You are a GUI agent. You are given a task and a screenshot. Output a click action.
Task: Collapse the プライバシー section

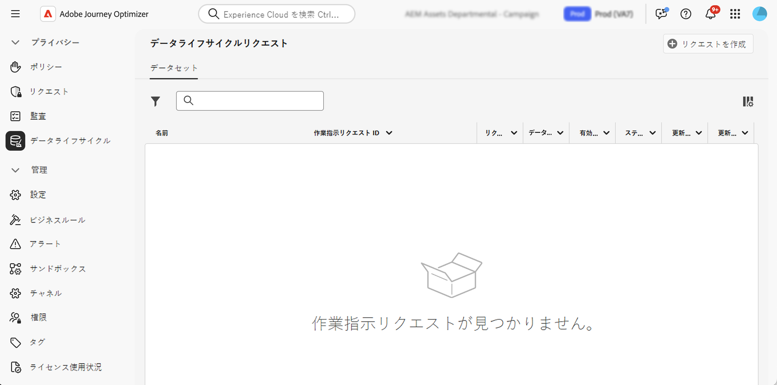[15, 42]
